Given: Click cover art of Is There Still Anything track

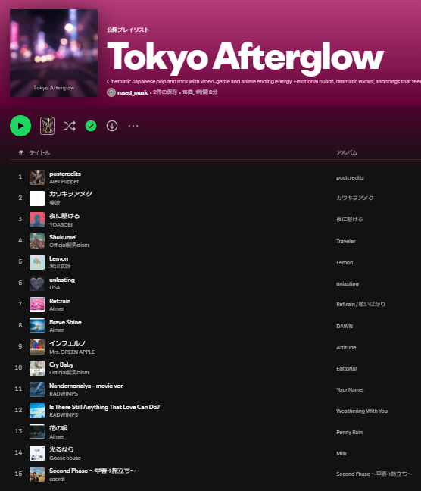Looking at the screenshot, I should 37,411.
